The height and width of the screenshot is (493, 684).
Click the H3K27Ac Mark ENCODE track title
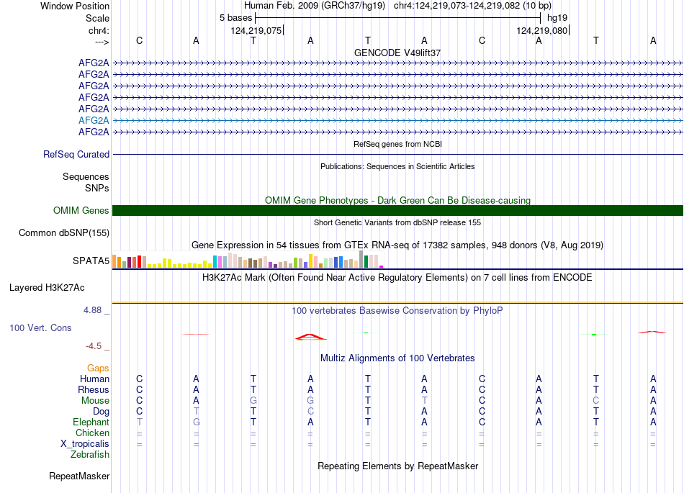[397, 278]
